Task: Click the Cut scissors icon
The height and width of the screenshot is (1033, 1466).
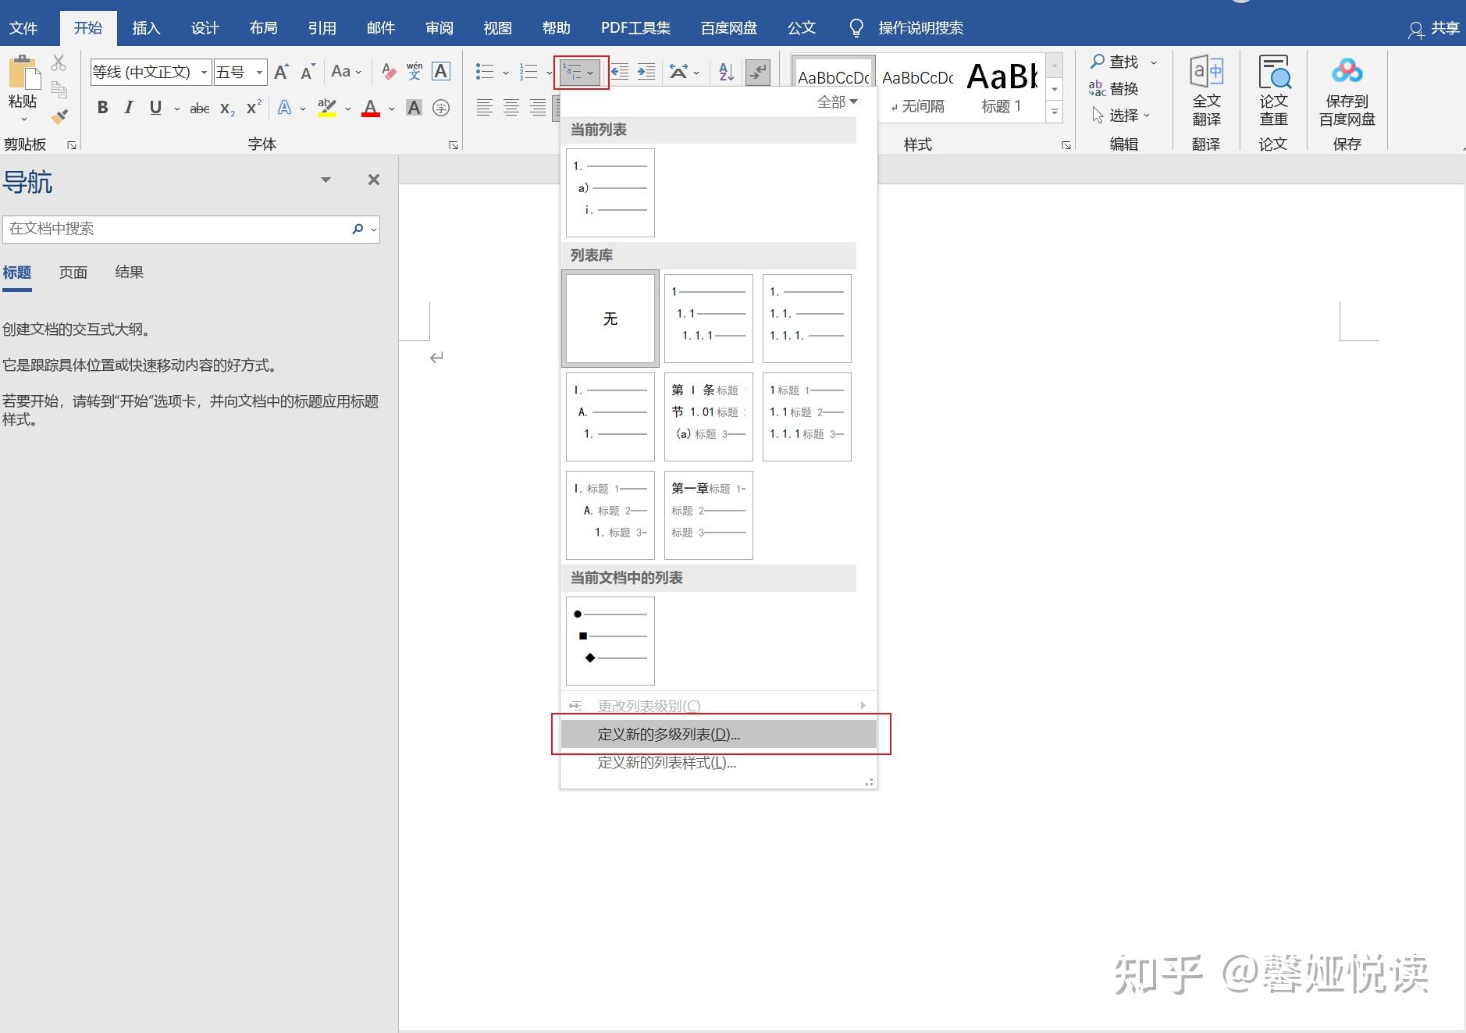Action: 59,62
